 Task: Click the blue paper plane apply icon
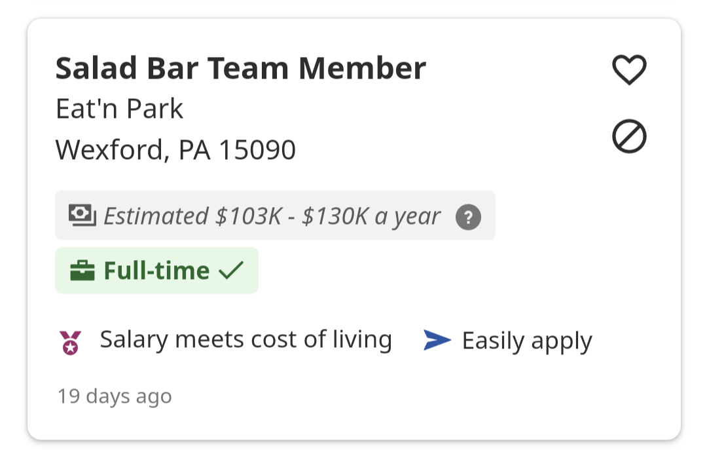click(437, 340)
